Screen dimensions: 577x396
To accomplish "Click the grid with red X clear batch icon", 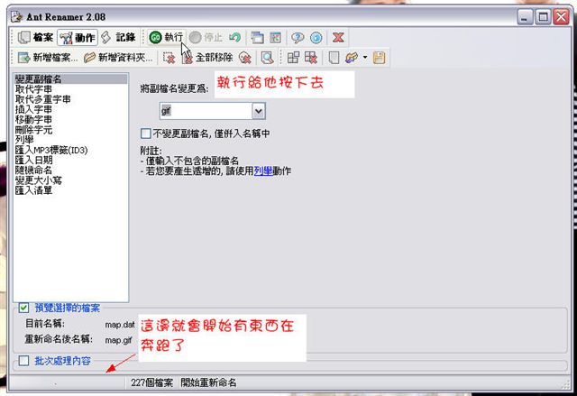I will 311,58.
